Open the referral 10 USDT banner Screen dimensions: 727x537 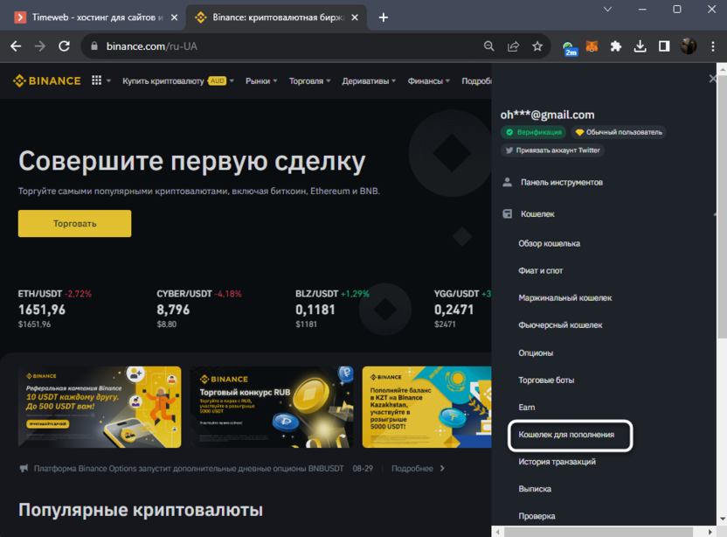[x=100, y=407]
